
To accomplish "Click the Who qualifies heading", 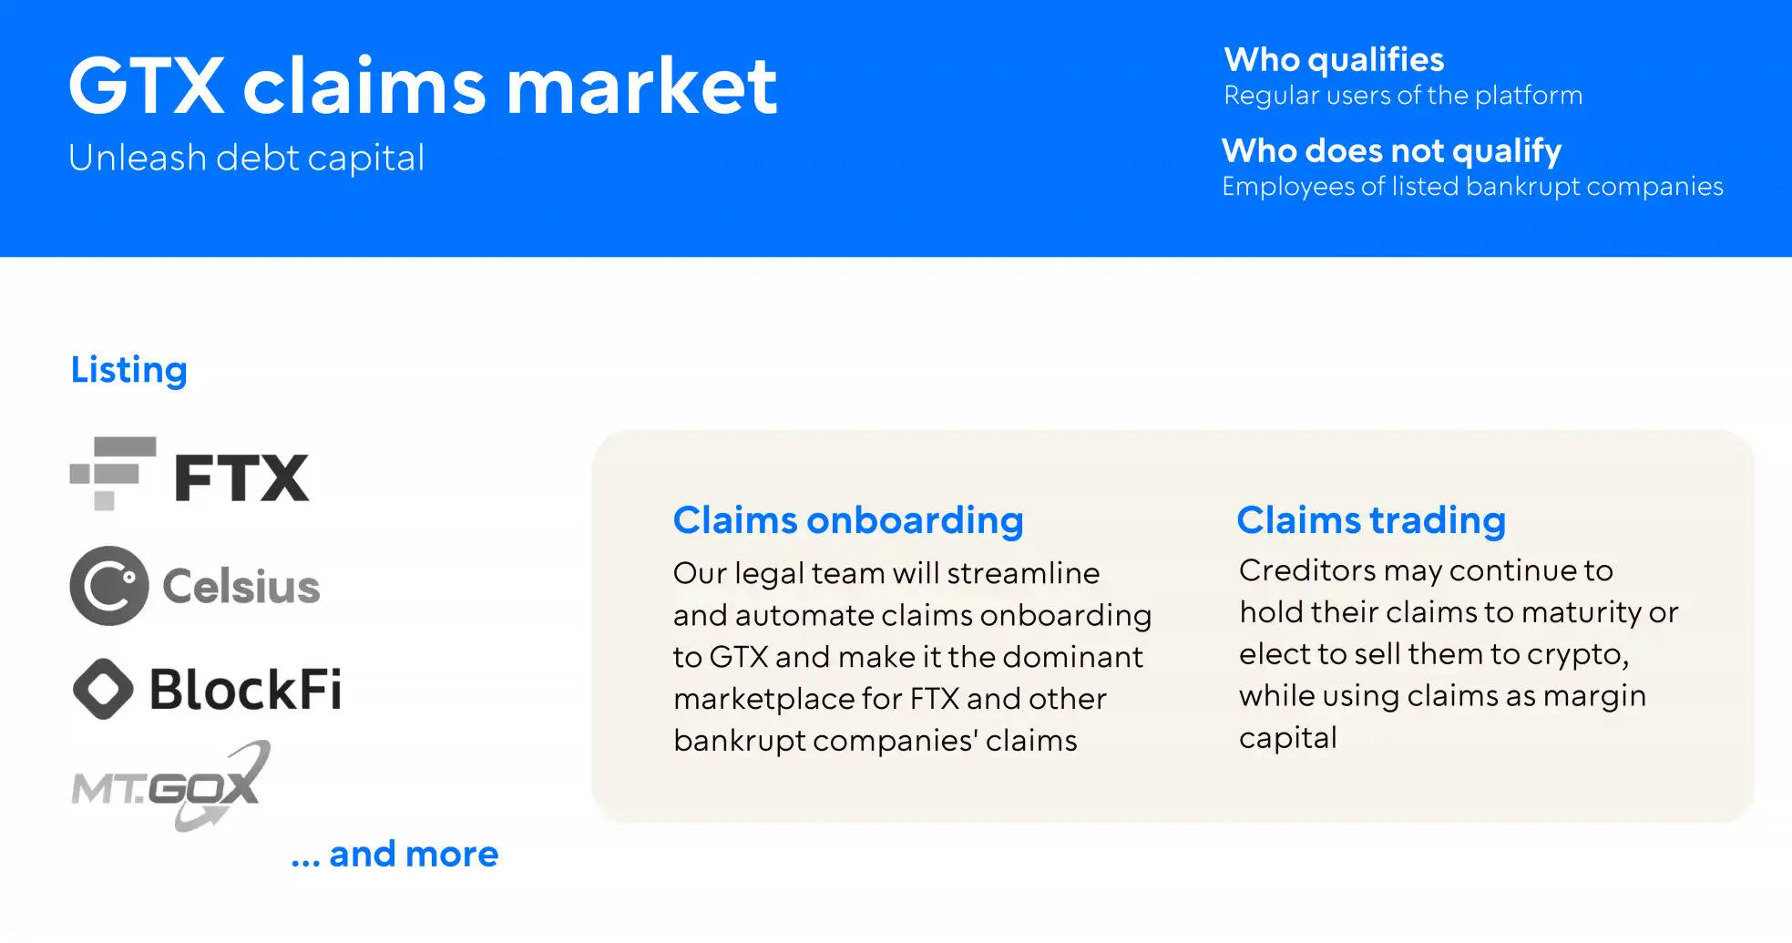I will [1334, 60].
